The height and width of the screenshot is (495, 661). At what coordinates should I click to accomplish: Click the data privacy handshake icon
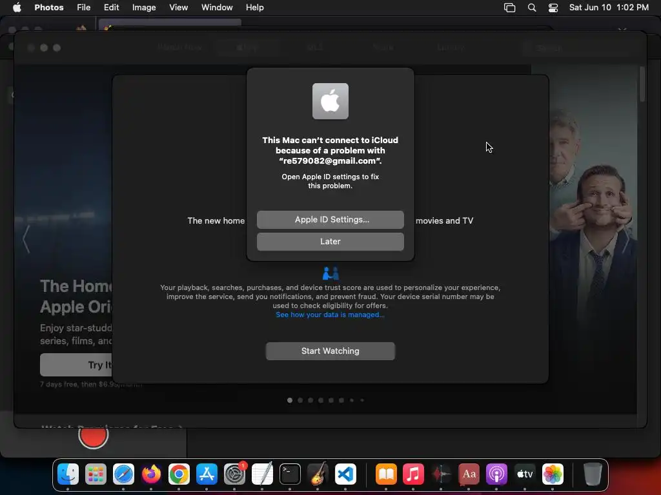tap(330, 273)
